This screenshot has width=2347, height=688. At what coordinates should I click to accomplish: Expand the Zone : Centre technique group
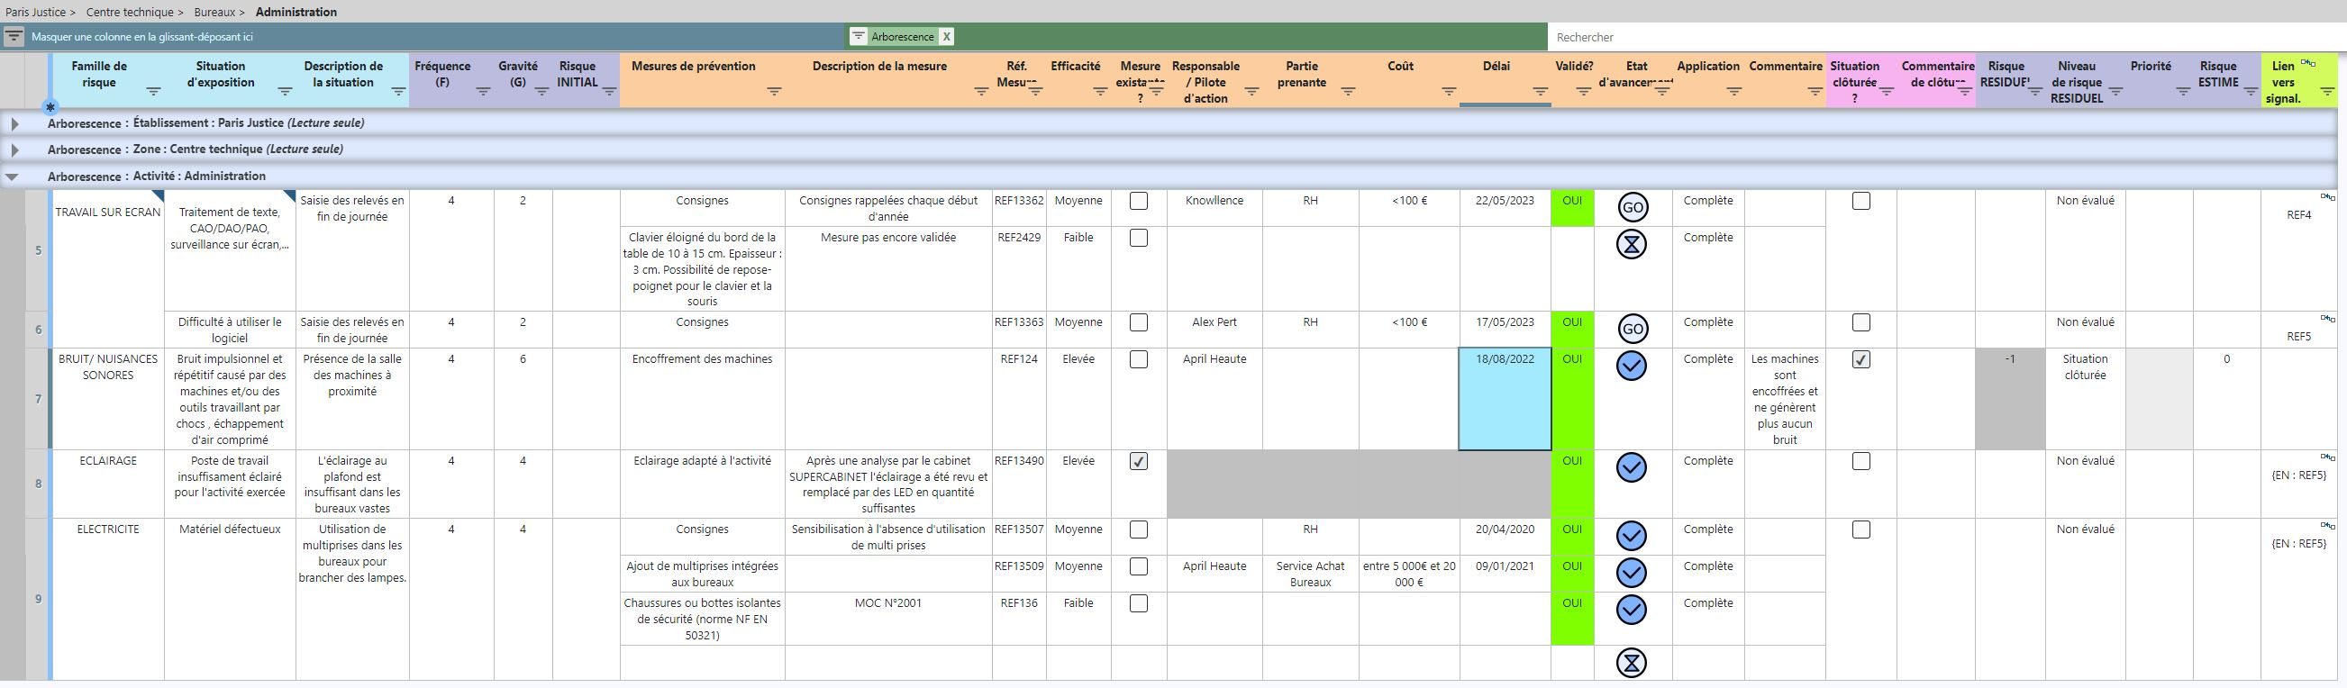[14, 149]
